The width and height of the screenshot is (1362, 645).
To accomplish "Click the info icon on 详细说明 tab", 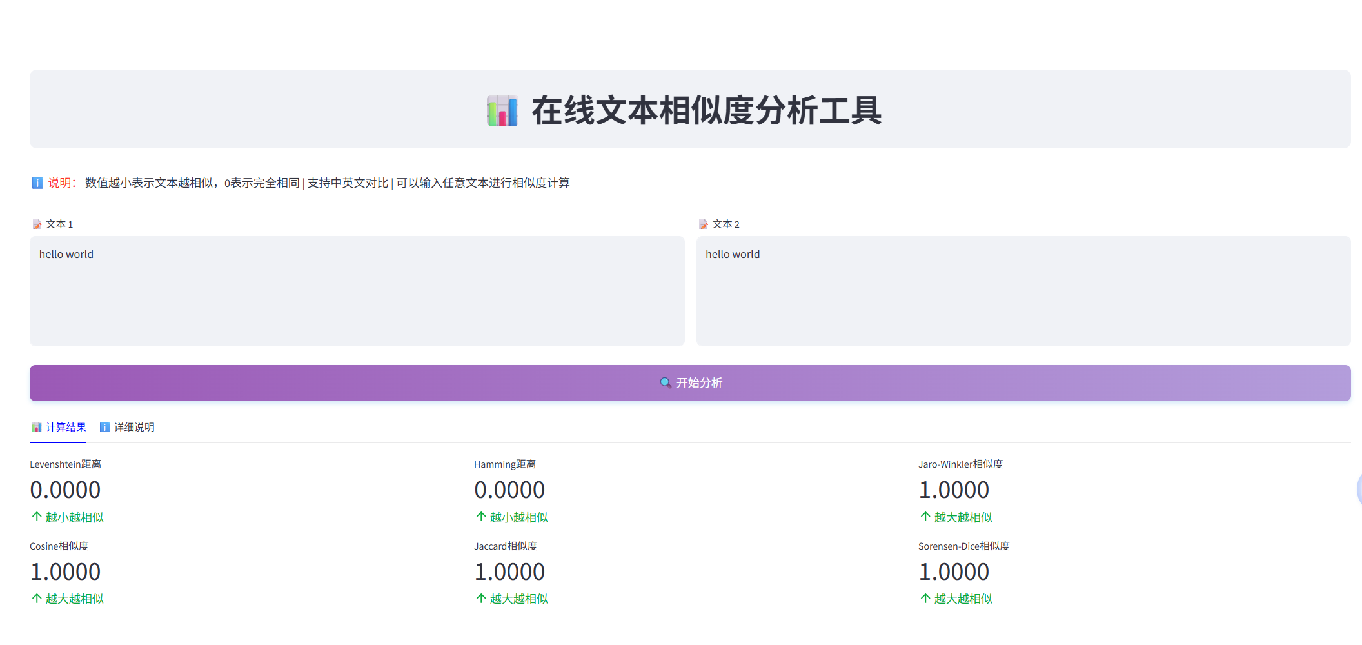I will click(103, 427).
